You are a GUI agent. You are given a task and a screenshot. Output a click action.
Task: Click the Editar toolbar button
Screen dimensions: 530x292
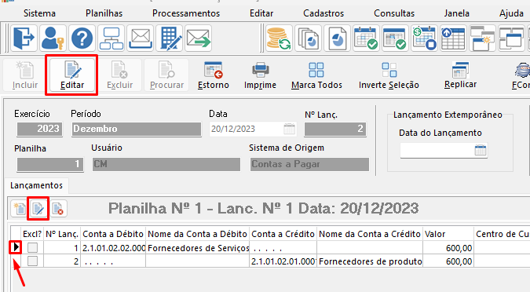tap(71, 75)
